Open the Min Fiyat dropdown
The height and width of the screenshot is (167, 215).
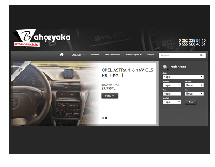[171, 85]
